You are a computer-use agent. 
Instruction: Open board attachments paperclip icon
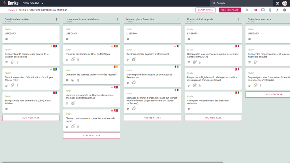tap(270, 10)
